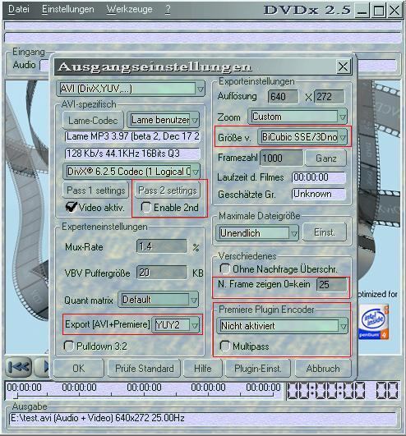Open the Werkzeuge menu
Image resolution: width=406 pixels, height=436 pixels.
coord(129,9)
